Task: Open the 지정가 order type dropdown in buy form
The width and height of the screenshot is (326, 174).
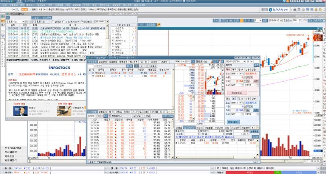Action: pos(258,85)
